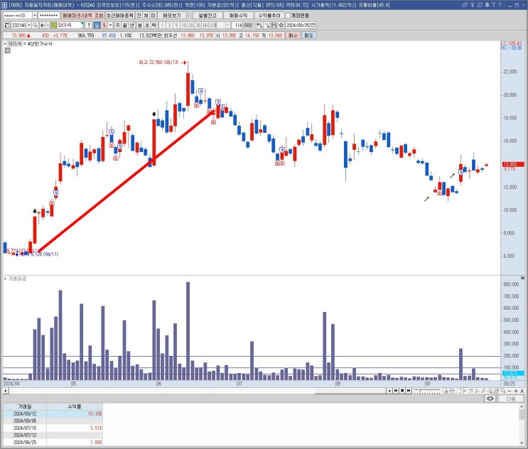Click the 매매마크/내역 조회 button

[x=83, y=16]
